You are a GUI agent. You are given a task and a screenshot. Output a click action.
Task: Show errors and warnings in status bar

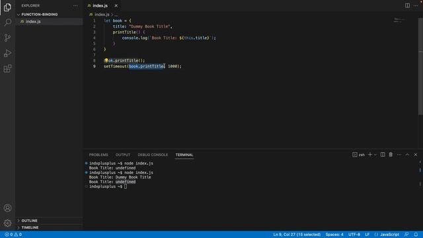point(13,235)
